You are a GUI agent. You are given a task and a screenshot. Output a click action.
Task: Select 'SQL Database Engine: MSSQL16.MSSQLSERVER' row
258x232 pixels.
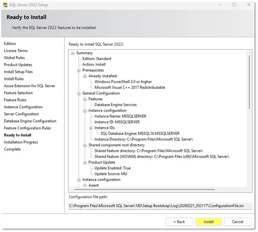[140, 134]
